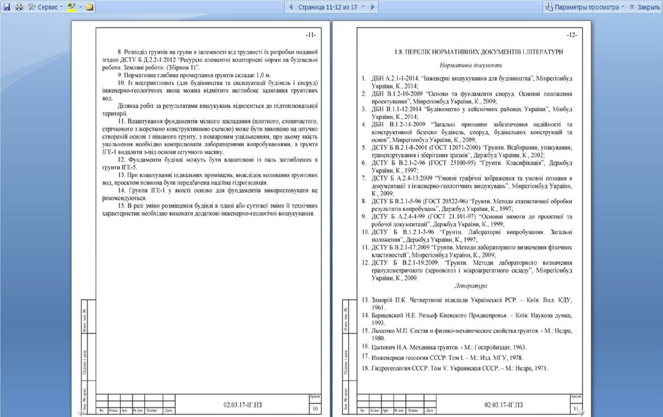Screen dimensions: 663x417
Task: Click the Save diskette icon
Action: point(7,7)
